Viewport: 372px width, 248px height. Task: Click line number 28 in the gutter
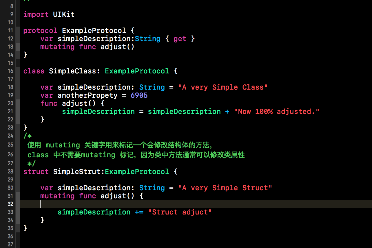(10, 171)
